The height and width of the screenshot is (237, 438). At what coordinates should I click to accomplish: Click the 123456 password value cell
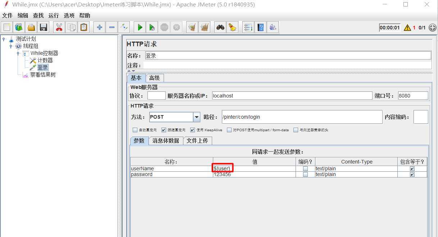(254, 175)
